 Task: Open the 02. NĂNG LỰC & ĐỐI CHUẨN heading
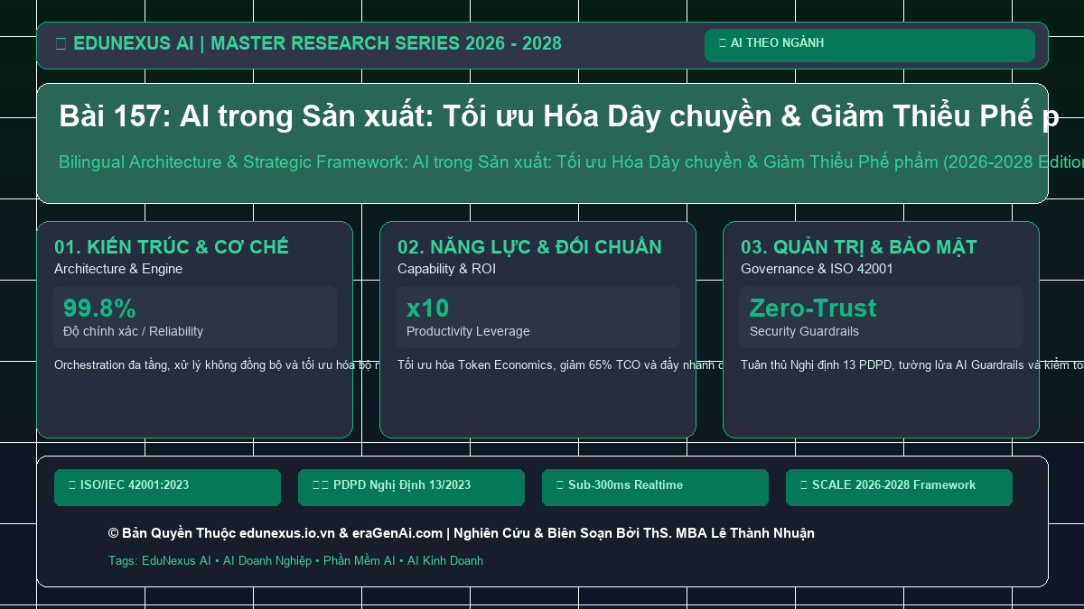[529, 247]
